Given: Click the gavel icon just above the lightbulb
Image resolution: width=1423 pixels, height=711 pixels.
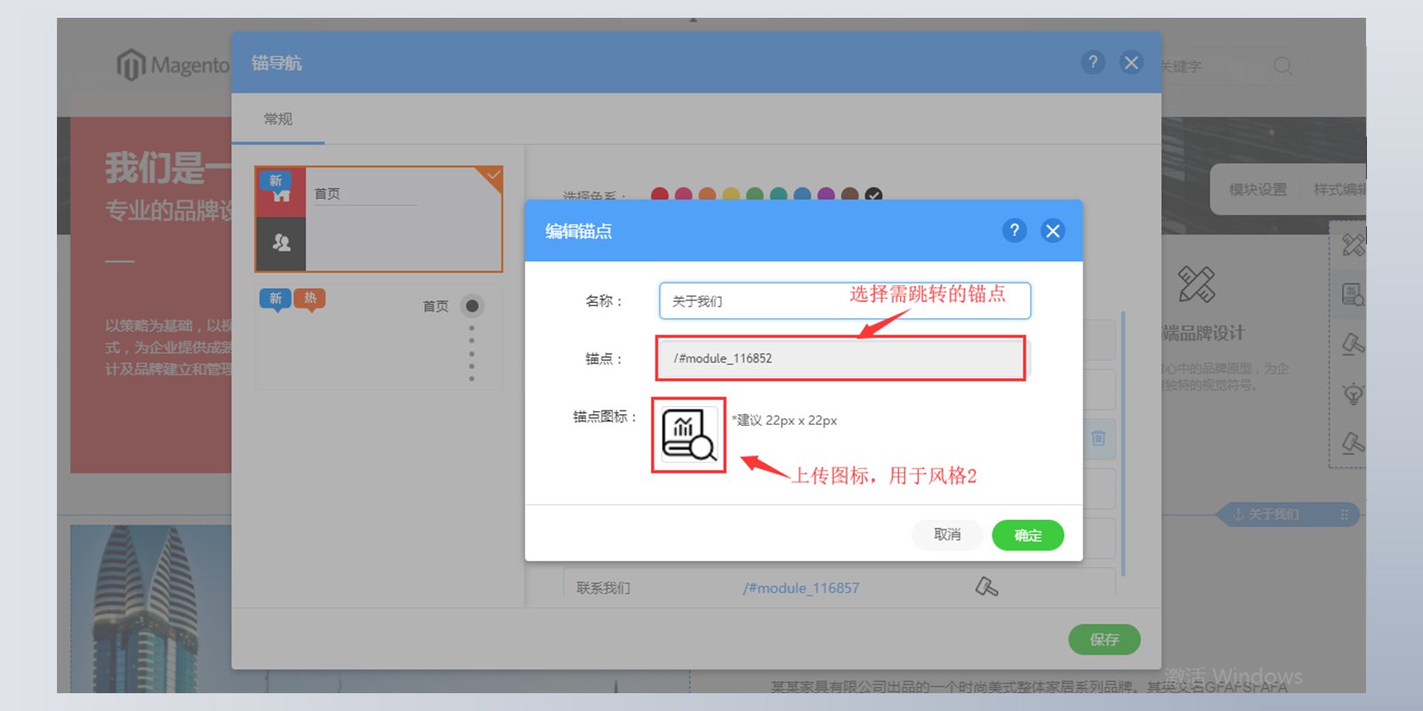Looking at the screenshot, I should tap(1353, 343).
